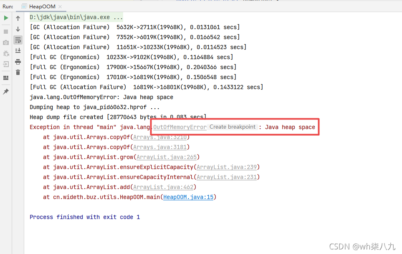This screenshot has height=254, width=402.
Task: Pin the Run tab with pin icon
Action: (x=6, y=91)
